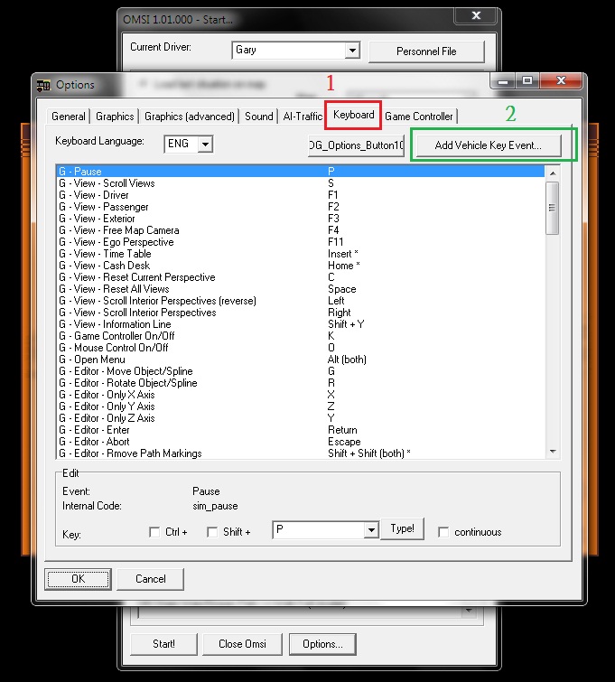The width and height of the screenshot is (615, 682).
Task: Switch to the Graphics tab
Action: [x=115, y=117]
